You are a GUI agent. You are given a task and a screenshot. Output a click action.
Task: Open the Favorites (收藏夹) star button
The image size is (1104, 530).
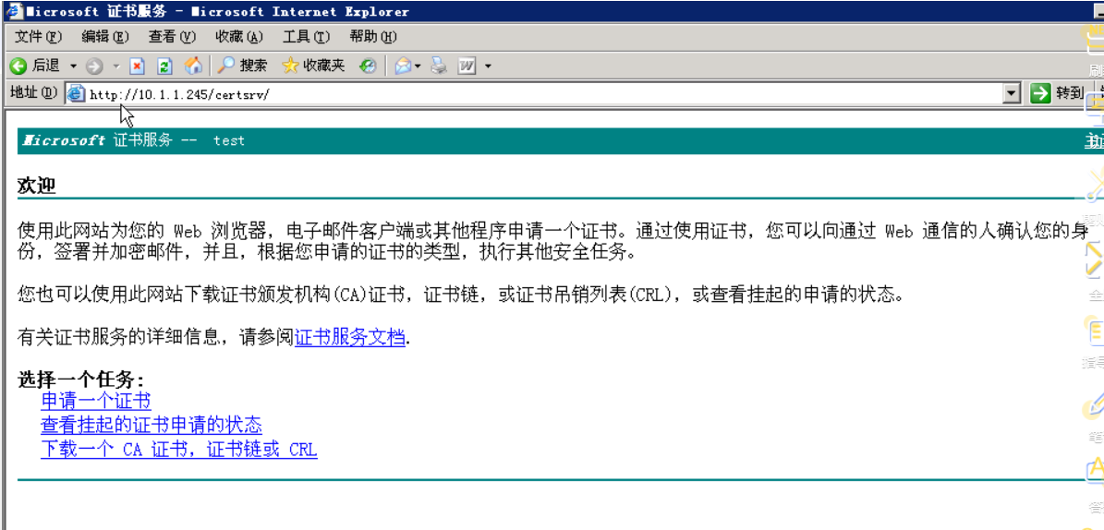tap(313, 66)
